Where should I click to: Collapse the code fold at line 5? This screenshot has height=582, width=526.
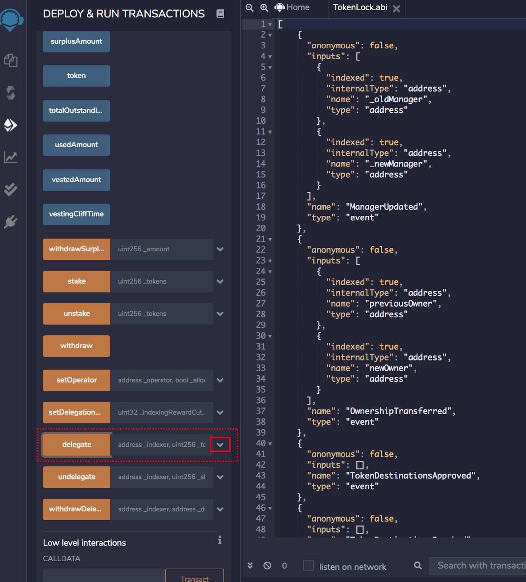(x=270, y=68)
